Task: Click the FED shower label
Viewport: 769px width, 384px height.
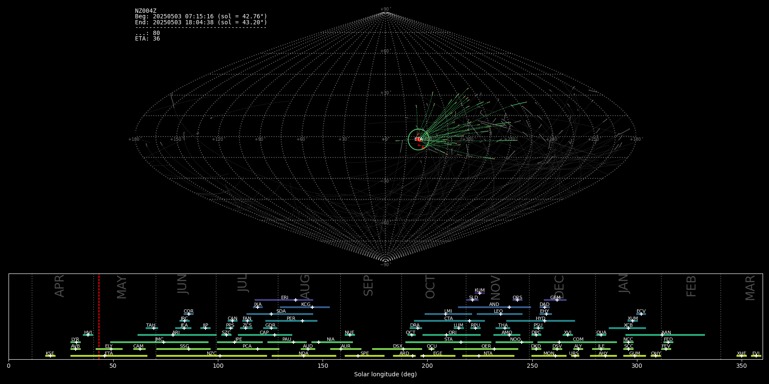Action: tap(668, 340)
